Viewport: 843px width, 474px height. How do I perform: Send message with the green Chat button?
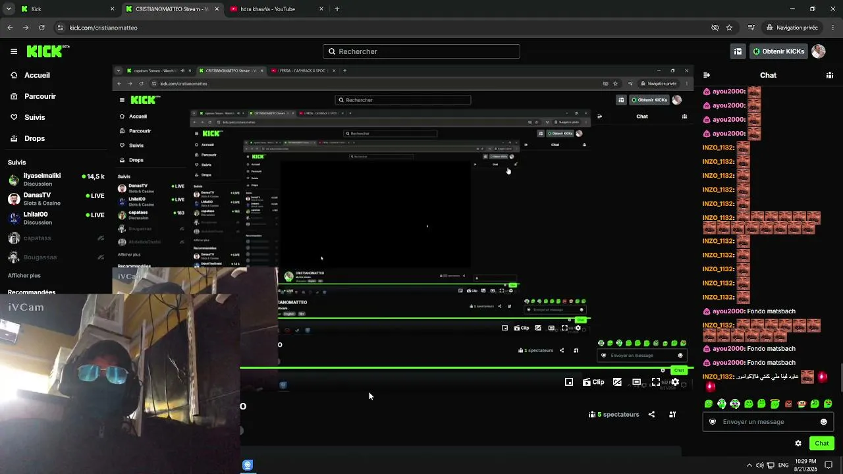click(x=821, y=443)
